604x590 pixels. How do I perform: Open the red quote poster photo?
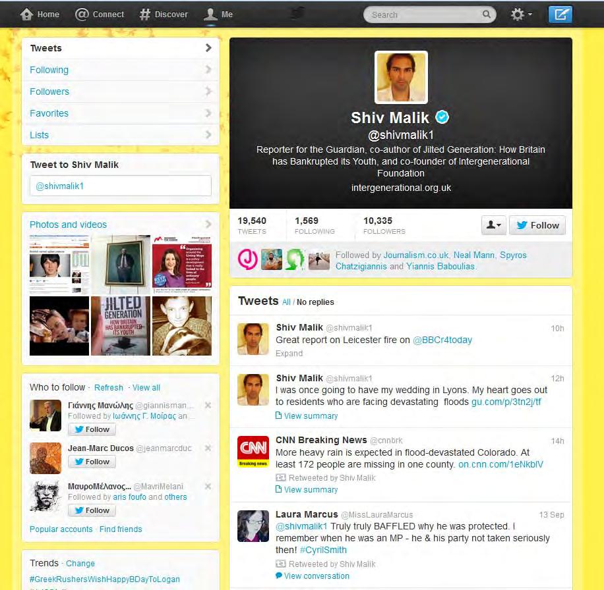[x=182, y=265]
